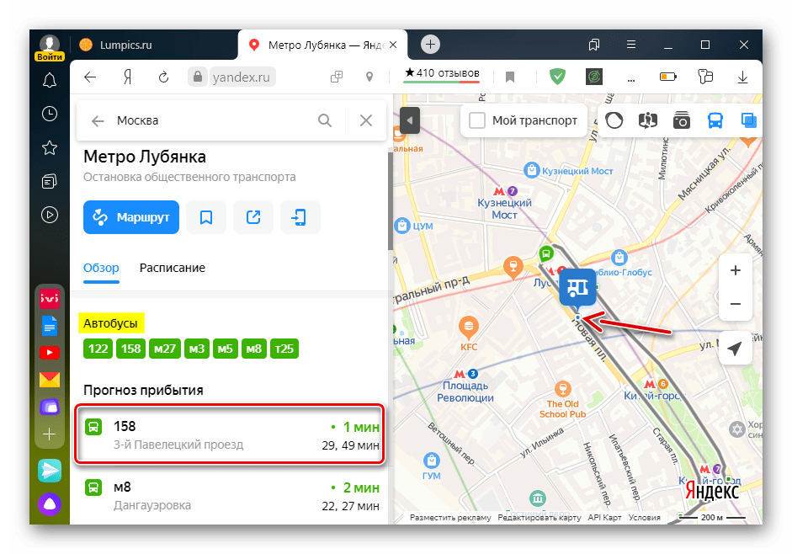Open map layers selector icon
The image size is (792, 554).
coord(748,120)
